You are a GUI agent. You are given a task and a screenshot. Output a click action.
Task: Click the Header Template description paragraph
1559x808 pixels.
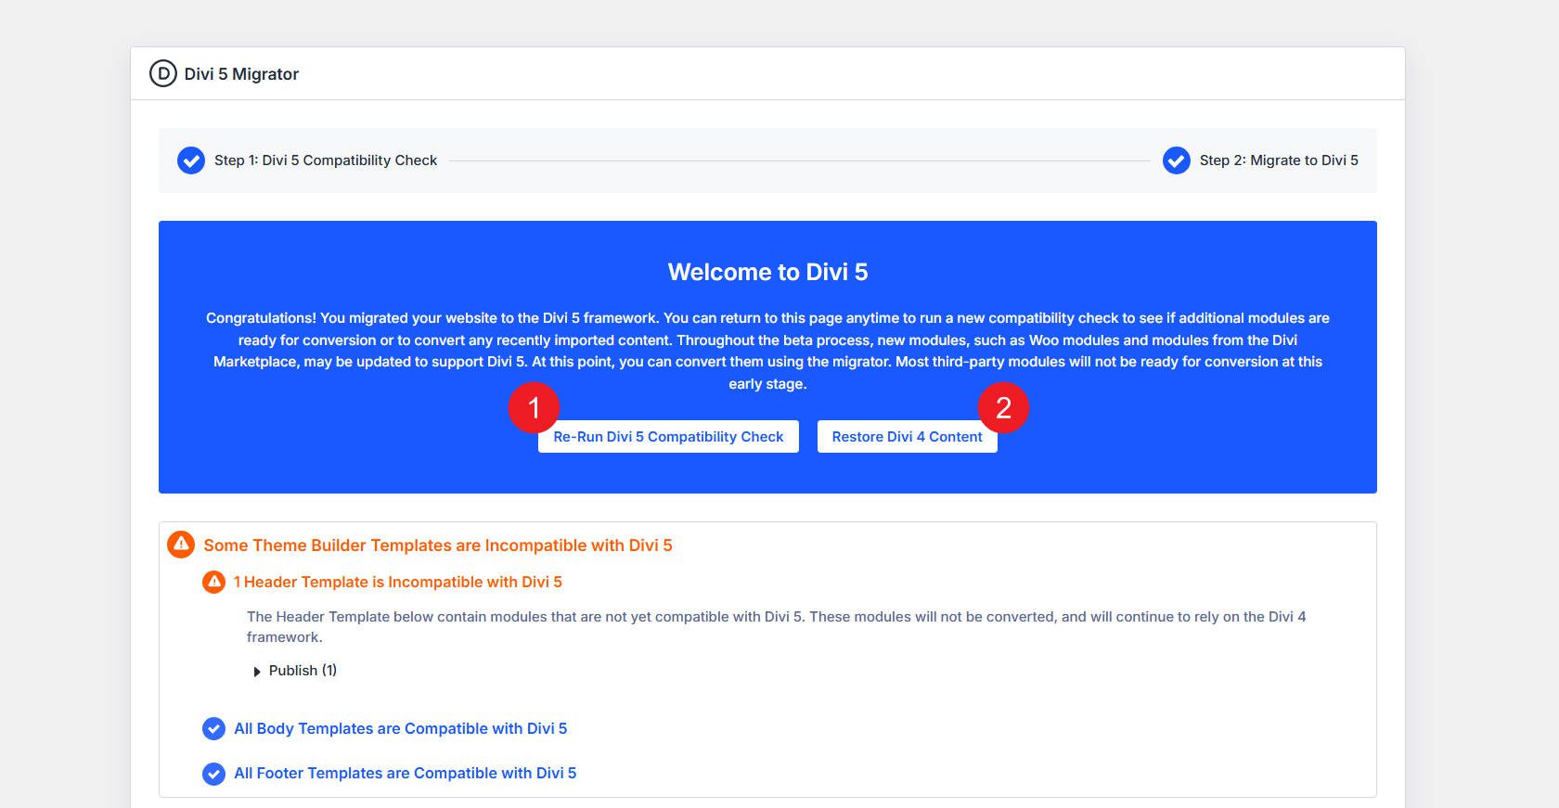[x=776, y=626]
